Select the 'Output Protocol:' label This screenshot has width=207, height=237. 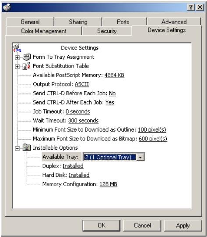(x=53, y=84)
